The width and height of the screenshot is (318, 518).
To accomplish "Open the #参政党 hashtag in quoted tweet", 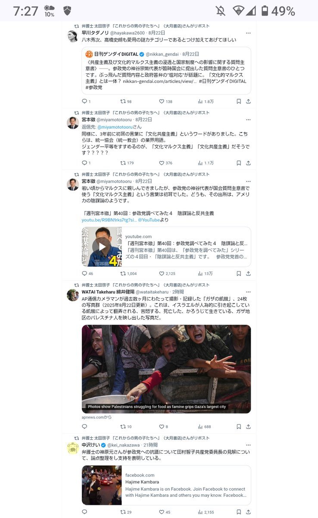I will tap(94, 87).
